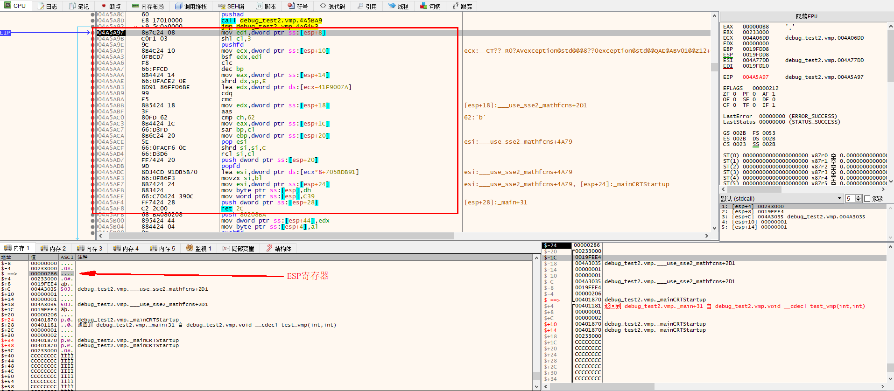Click the 源代码 source code brackets icon

point(323,6)
